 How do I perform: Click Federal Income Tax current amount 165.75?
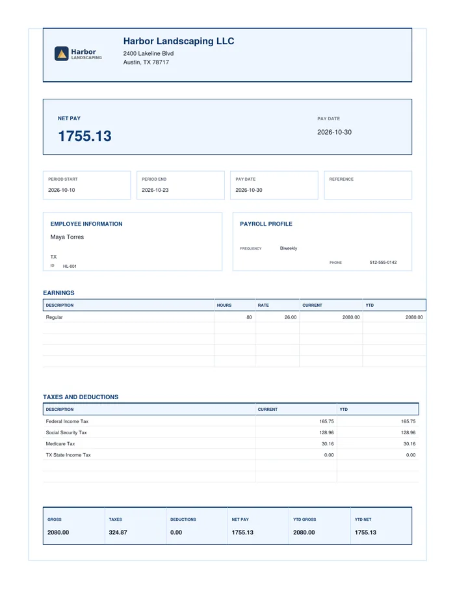326,421
